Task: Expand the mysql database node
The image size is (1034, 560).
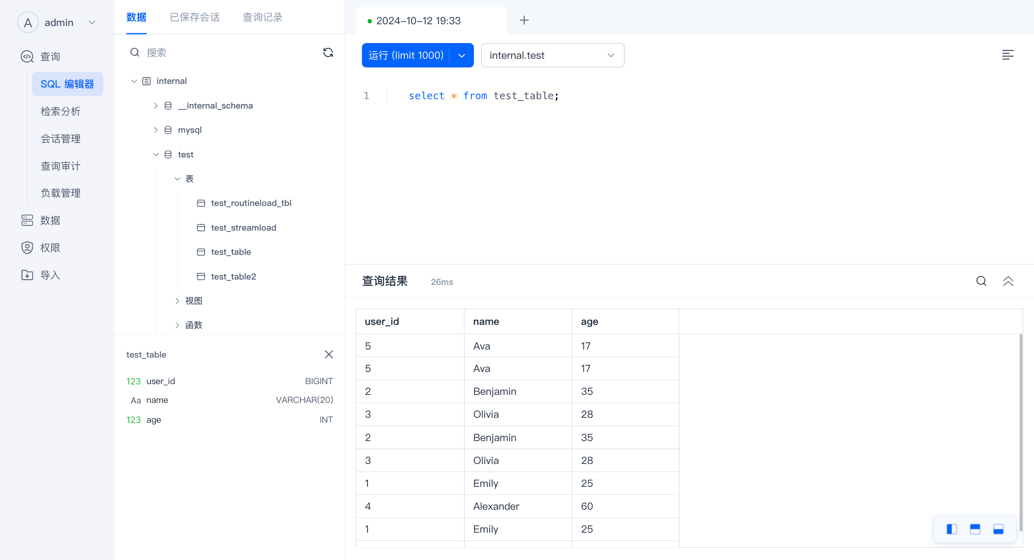Action: (156, 130)
